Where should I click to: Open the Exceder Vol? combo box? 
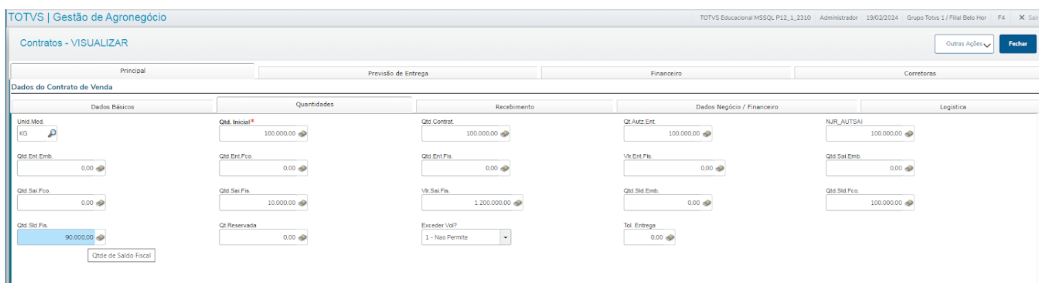pyautogui.click(x=466, y=237)
